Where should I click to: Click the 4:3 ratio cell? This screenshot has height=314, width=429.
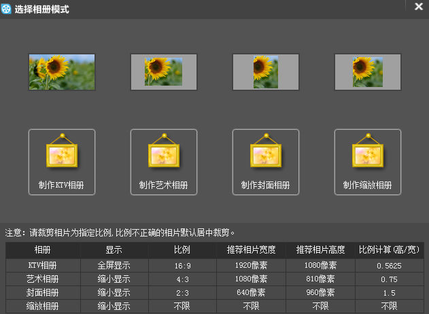click(182, 279)
